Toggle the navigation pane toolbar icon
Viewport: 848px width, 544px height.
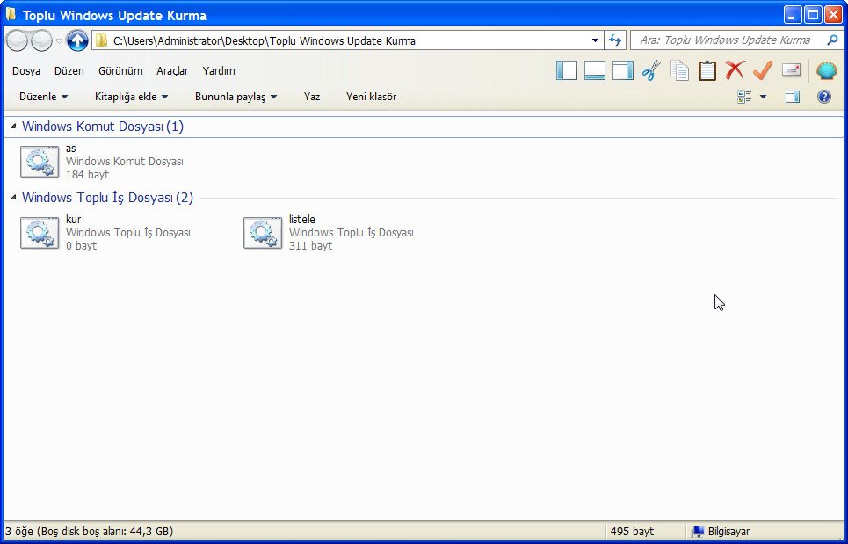566,70
